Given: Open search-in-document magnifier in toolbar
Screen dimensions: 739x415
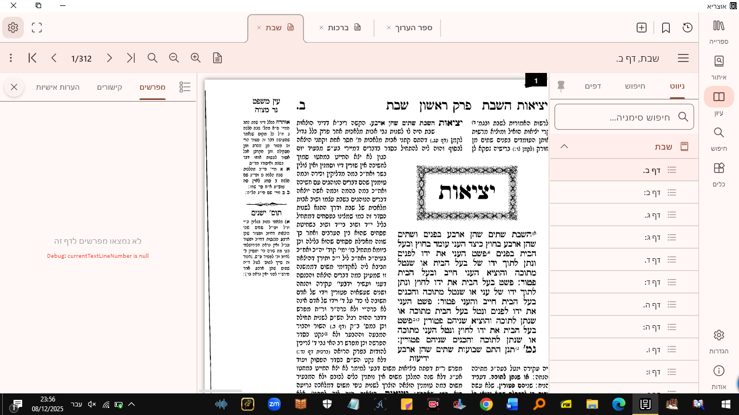Looking at the screenshot, I should click(x=153, y=58).
